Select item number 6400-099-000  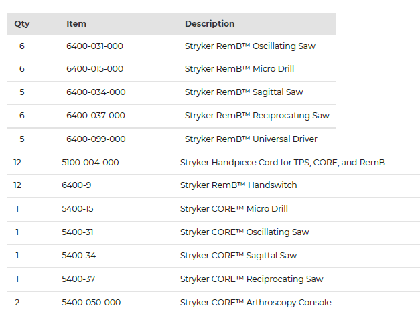point(96,139)
